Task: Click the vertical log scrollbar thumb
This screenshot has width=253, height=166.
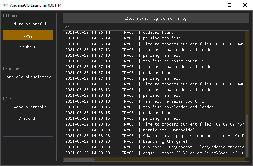Action: coord(247,135)
